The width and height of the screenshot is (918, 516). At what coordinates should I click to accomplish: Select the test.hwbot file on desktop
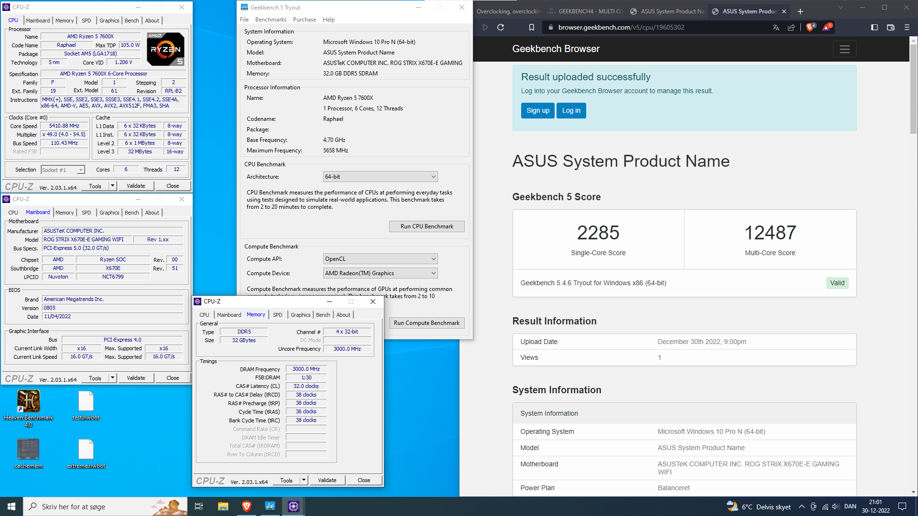coord(86,405)
